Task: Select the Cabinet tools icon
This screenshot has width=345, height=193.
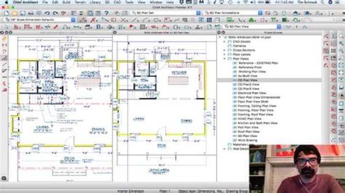Action: pyautogui.click(x=89, y=27)
